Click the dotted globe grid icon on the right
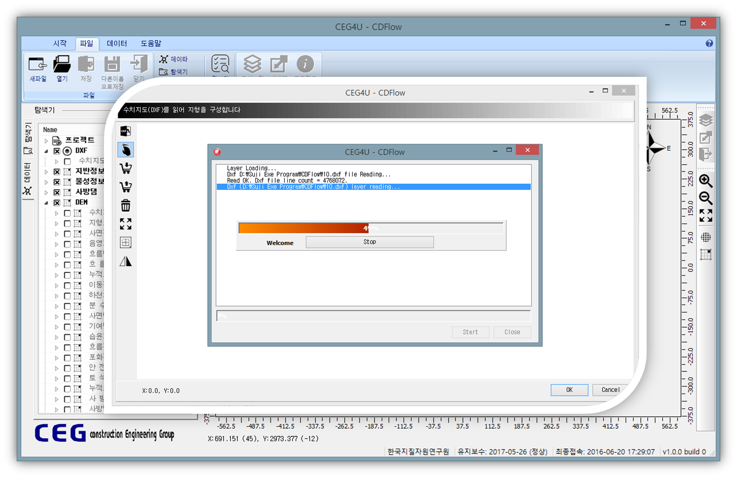 pyautogui.click(x=706, y=237)
